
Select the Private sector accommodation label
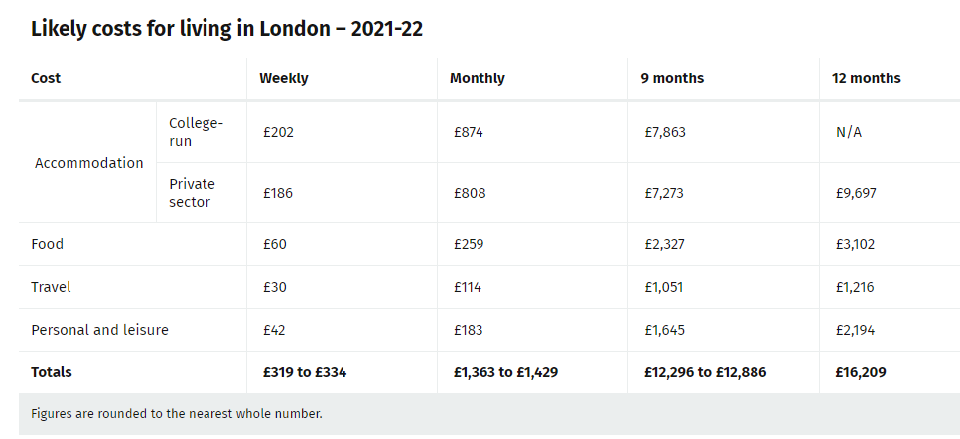pos(193,193)
